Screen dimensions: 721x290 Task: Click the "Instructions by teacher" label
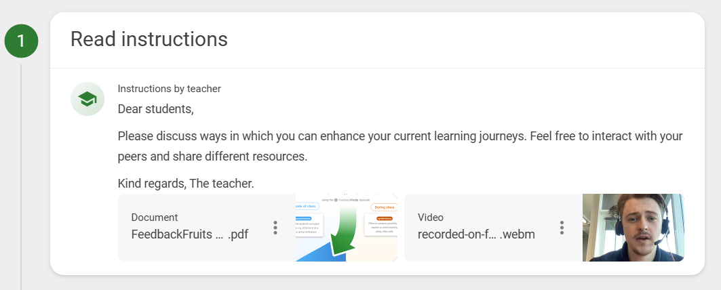tap(170, 89)
